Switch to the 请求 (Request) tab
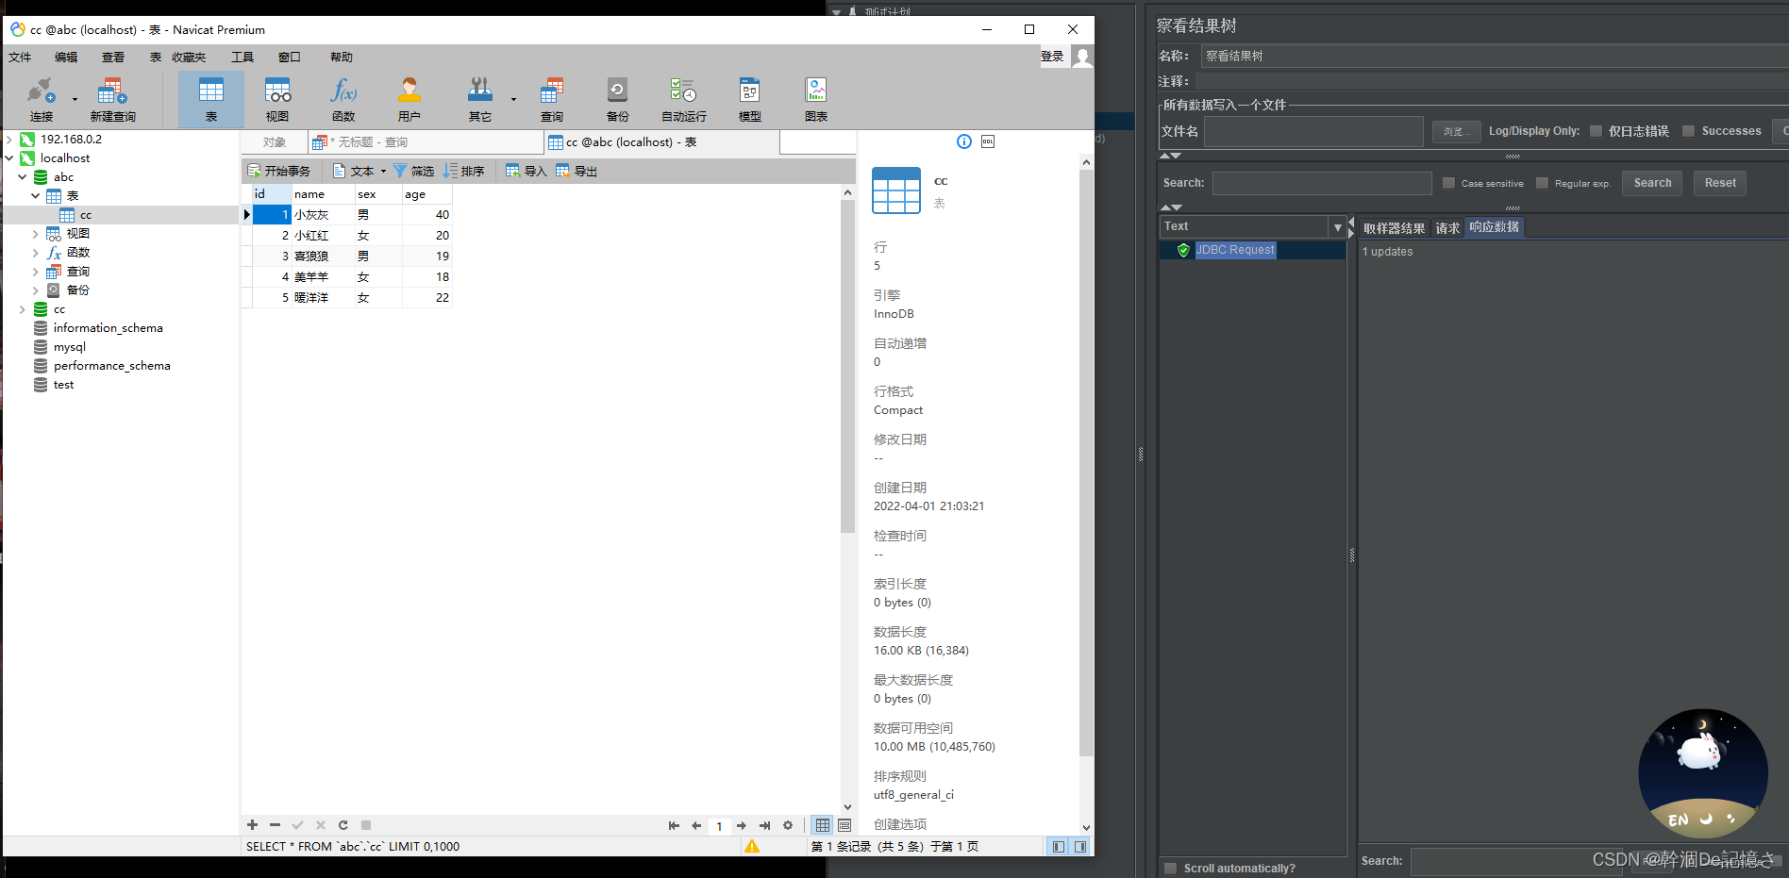 coord(1447,228)
